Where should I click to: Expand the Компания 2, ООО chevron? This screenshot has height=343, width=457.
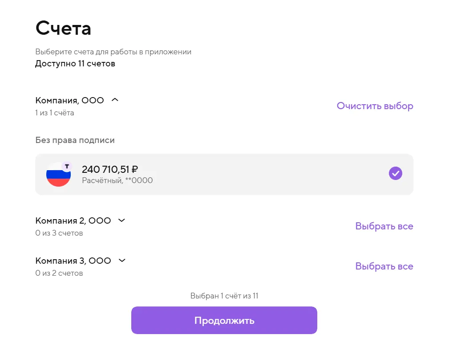(x=121, y=220)
